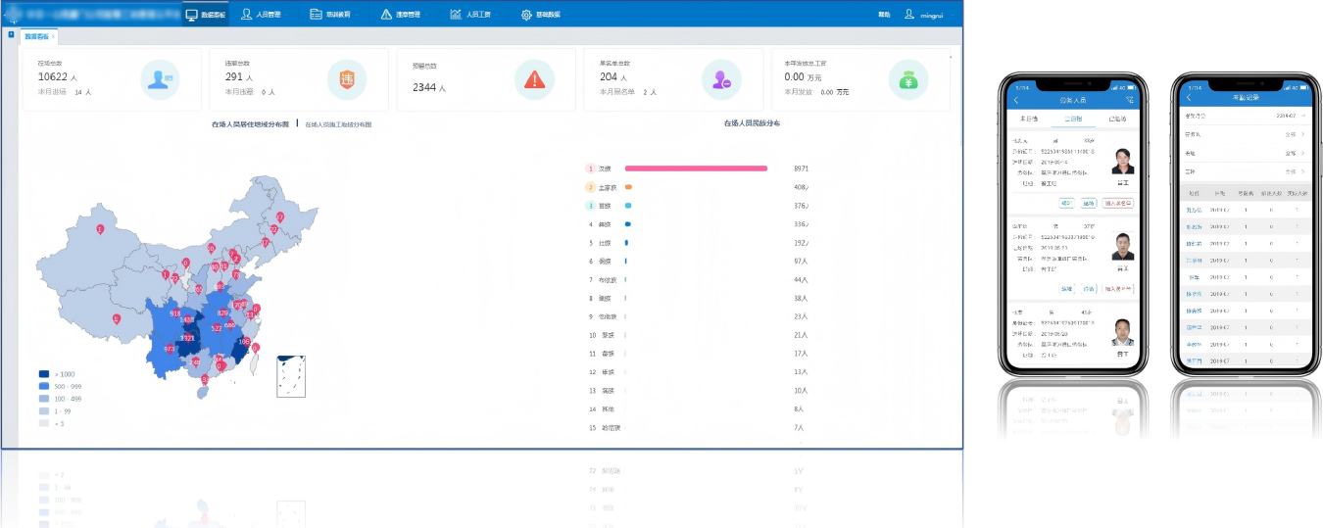Click the 违章管理 warning triangle in navbar

click(387, 15)
